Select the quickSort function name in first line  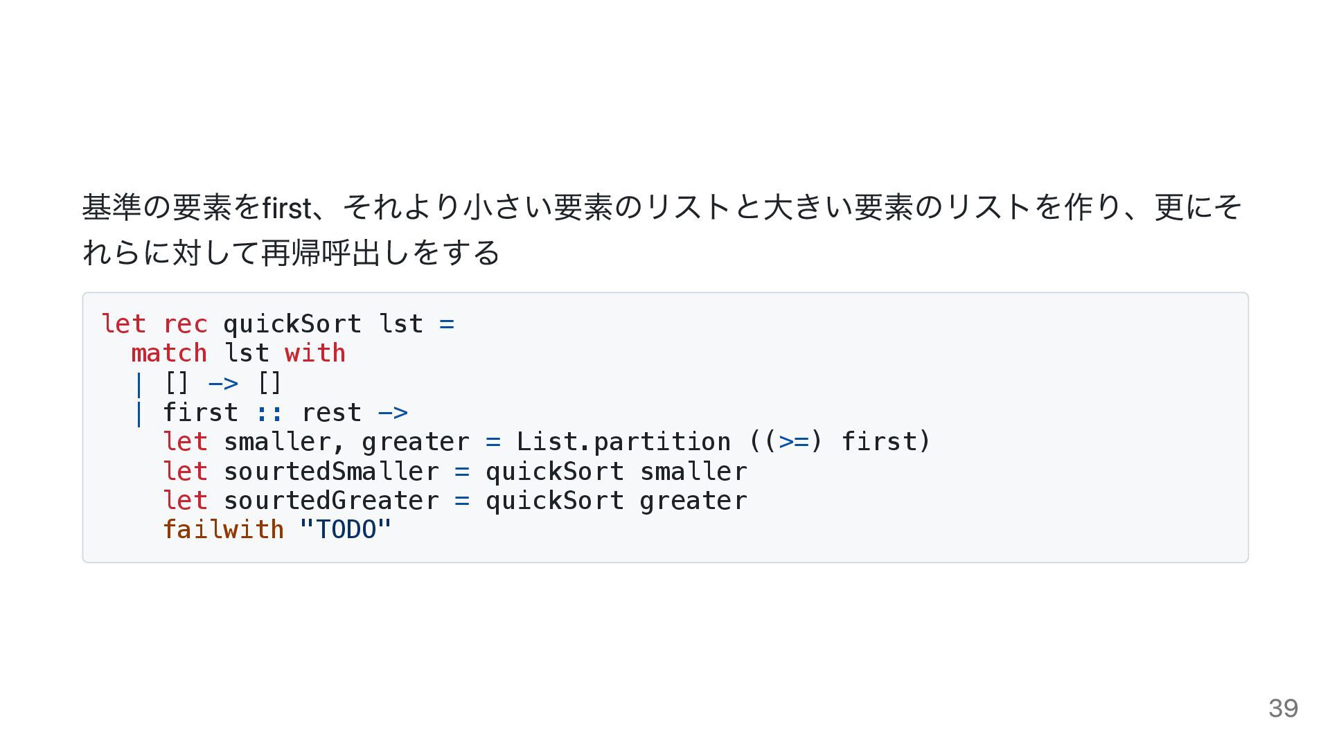(x=292, y=324)
